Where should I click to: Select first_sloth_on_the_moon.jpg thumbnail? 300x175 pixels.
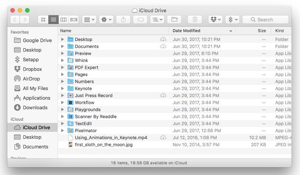(x=70, y=145)
